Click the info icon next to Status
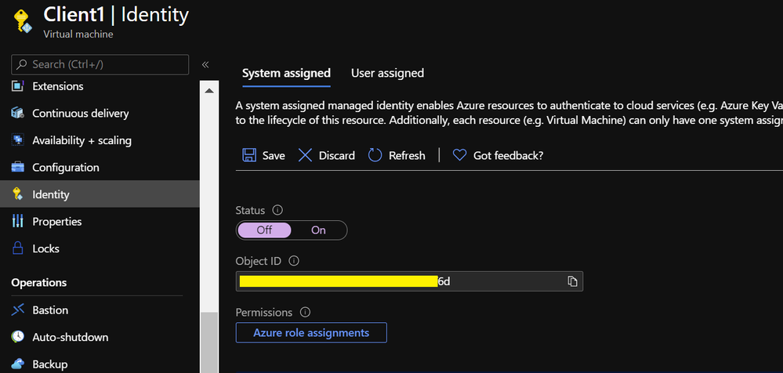The width and height of the screenshot is (783, 373). [x=278, y=210]
